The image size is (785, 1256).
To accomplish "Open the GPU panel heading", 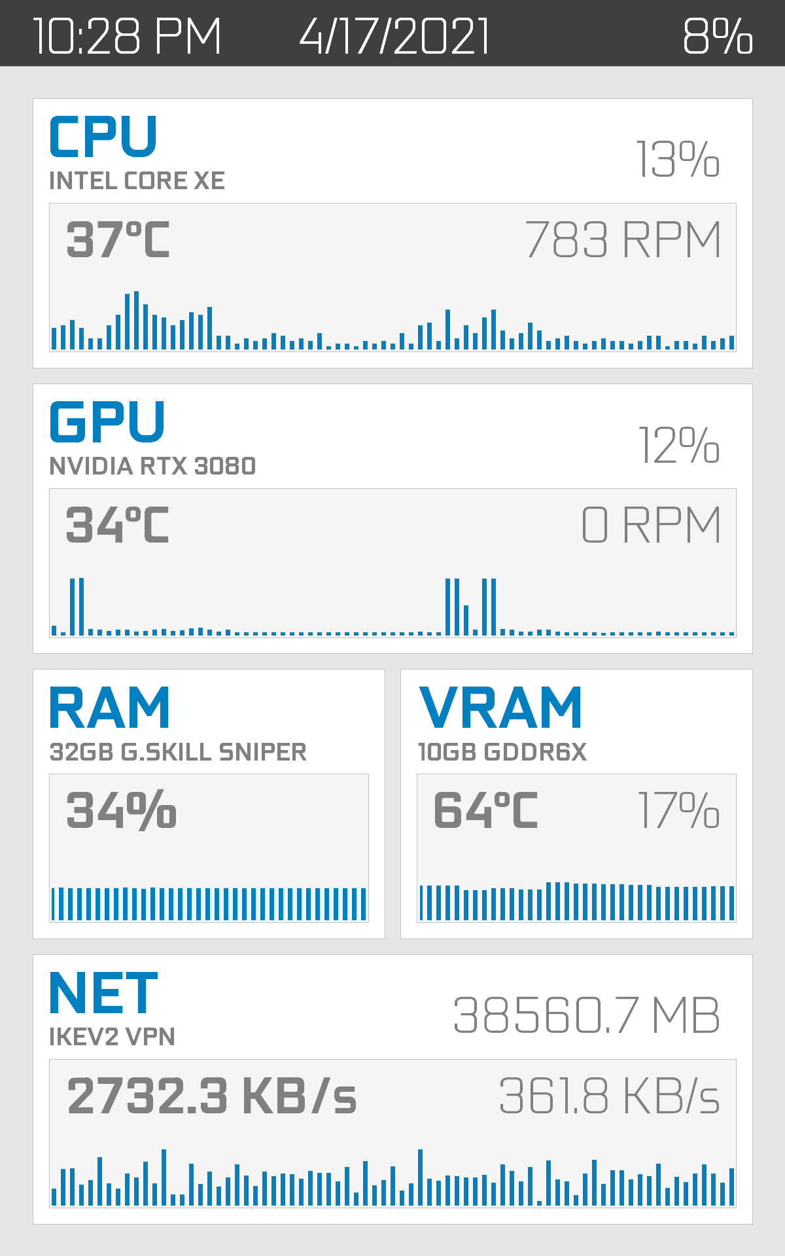I will click(107, 422).
